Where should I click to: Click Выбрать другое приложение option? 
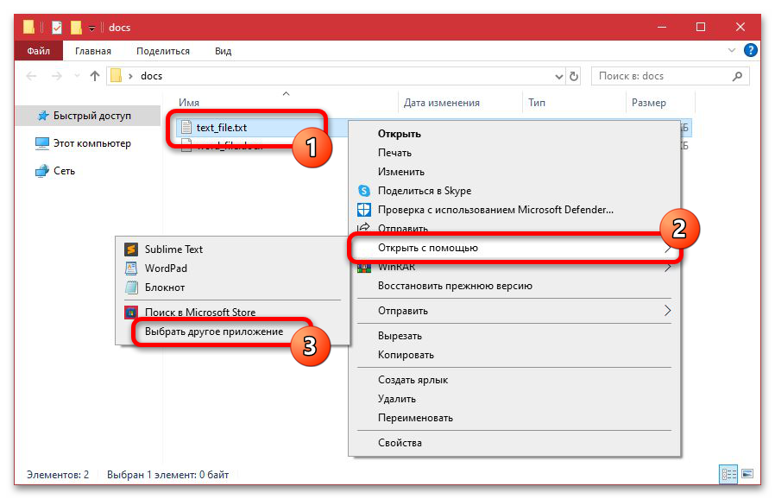click(213, 332)
